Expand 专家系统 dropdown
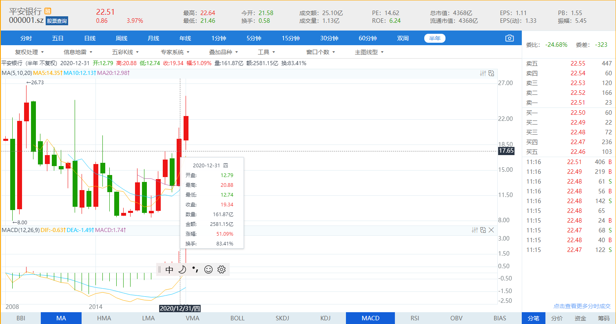The height and width of the screenshot is (324, 616). (x=175, y=52)
